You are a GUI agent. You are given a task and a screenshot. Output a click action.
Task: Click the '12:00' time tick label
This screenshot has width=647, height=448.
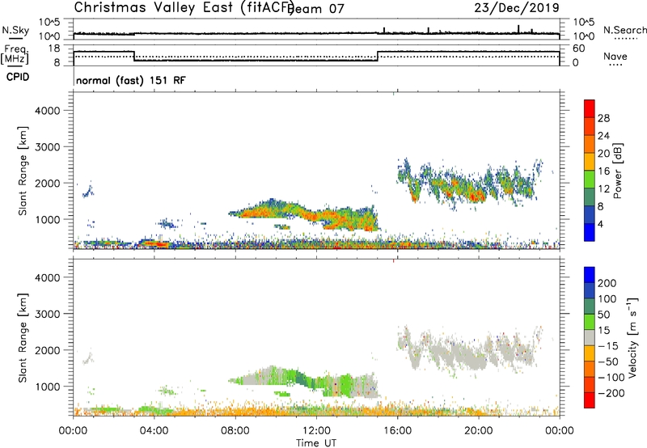click(316, 431)
